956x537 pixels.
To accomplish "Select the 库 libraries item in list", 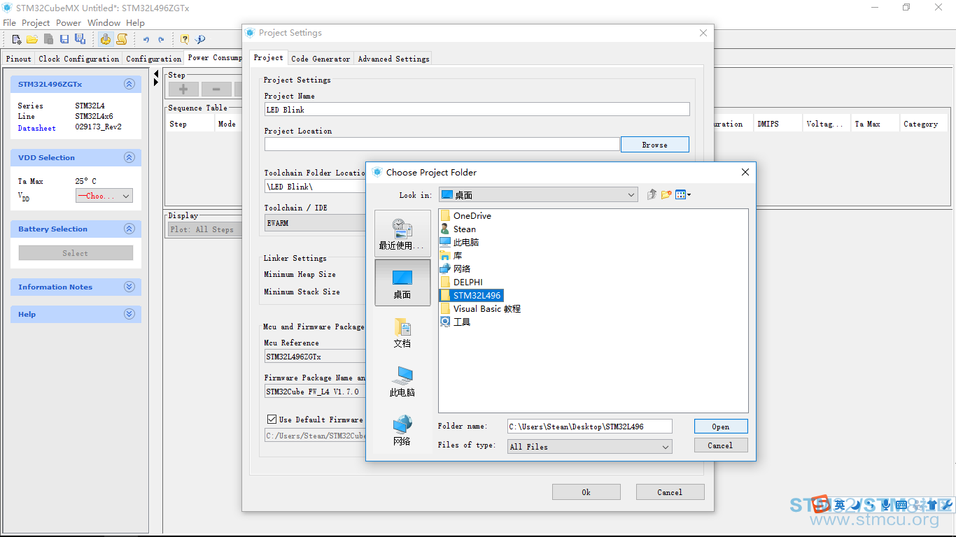I will [x=451, y=256].
